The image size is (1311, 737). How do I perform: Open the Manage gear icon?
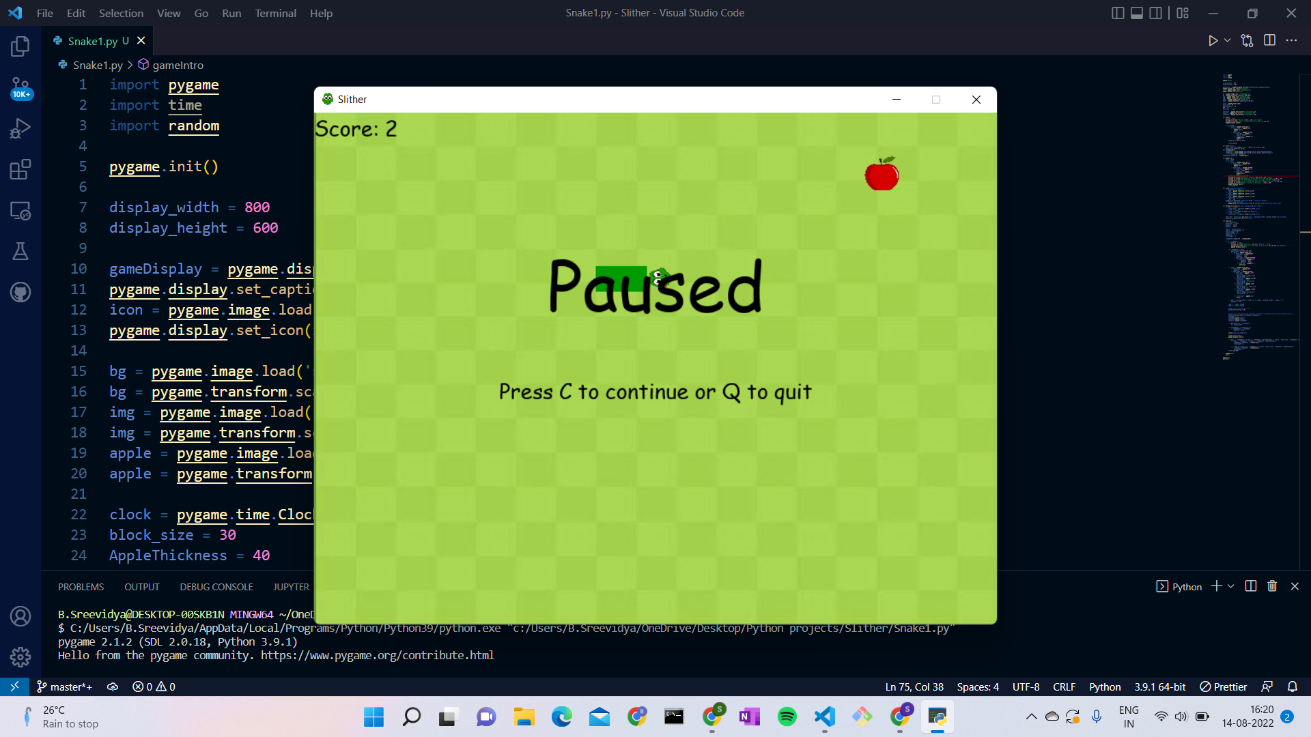click(20, 656)
